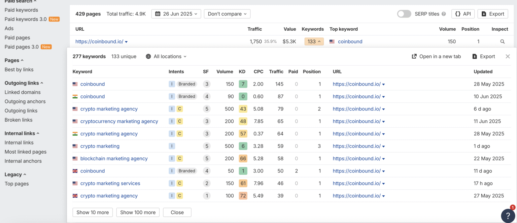Close the keywords panel with X icon
This screenshot has height=223, width=517.
[x=508, y=57]
